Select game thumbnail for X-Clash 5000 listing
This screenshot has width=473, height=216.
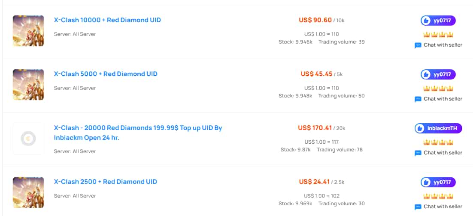coord(28,85)
